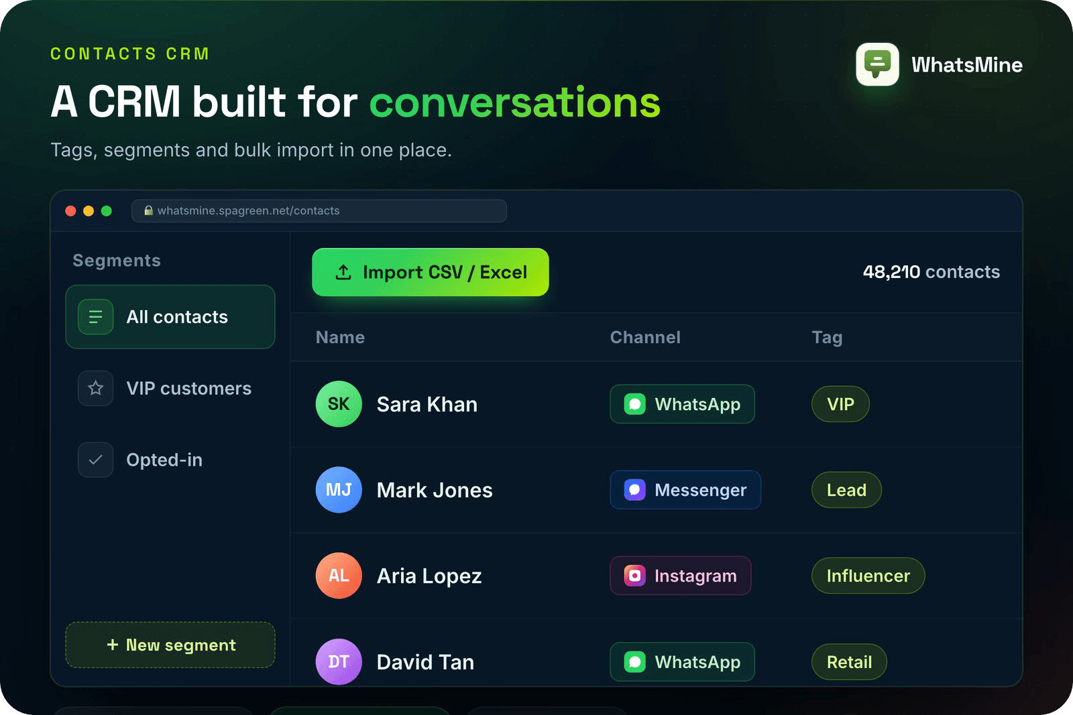Click the name David Tan
Viewport: 1073px width, 715px height.
click(x=425, y=662)
